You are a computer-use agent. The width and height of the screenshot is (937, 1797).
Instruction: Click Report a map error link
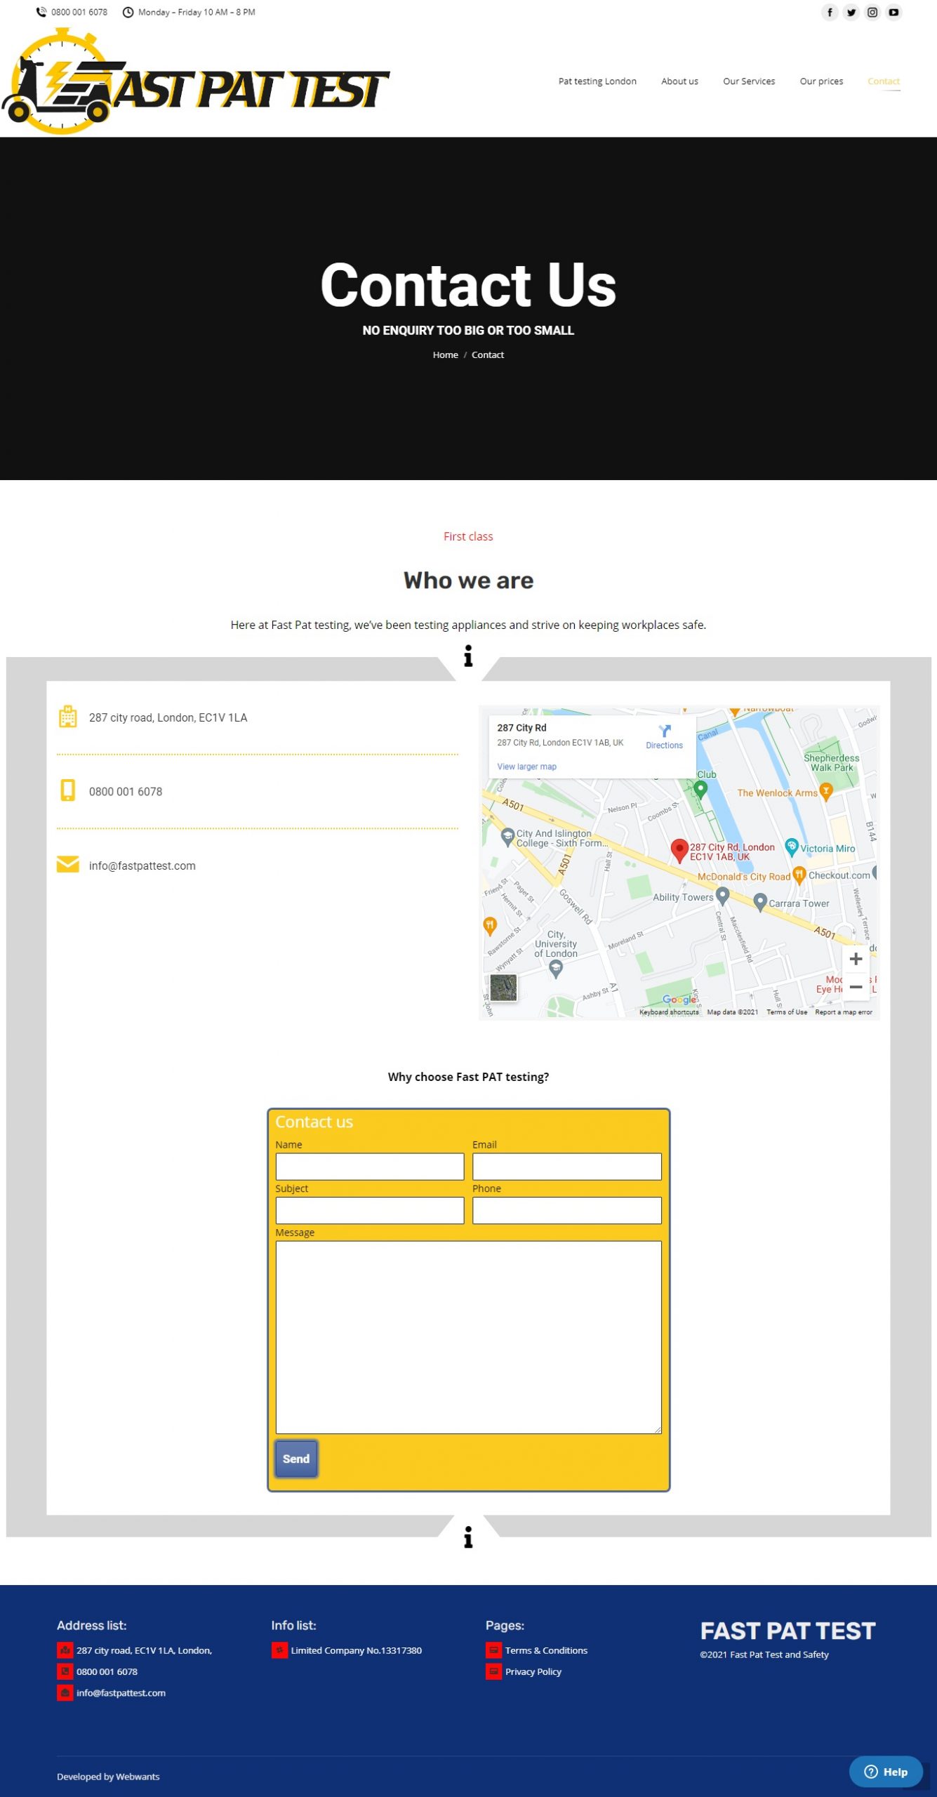click(x=844, y=1012)
